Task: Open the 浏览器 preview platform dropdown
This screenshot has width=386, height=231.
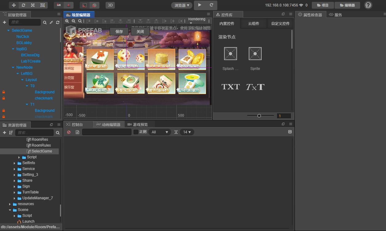Action: (x=182, y=5)
